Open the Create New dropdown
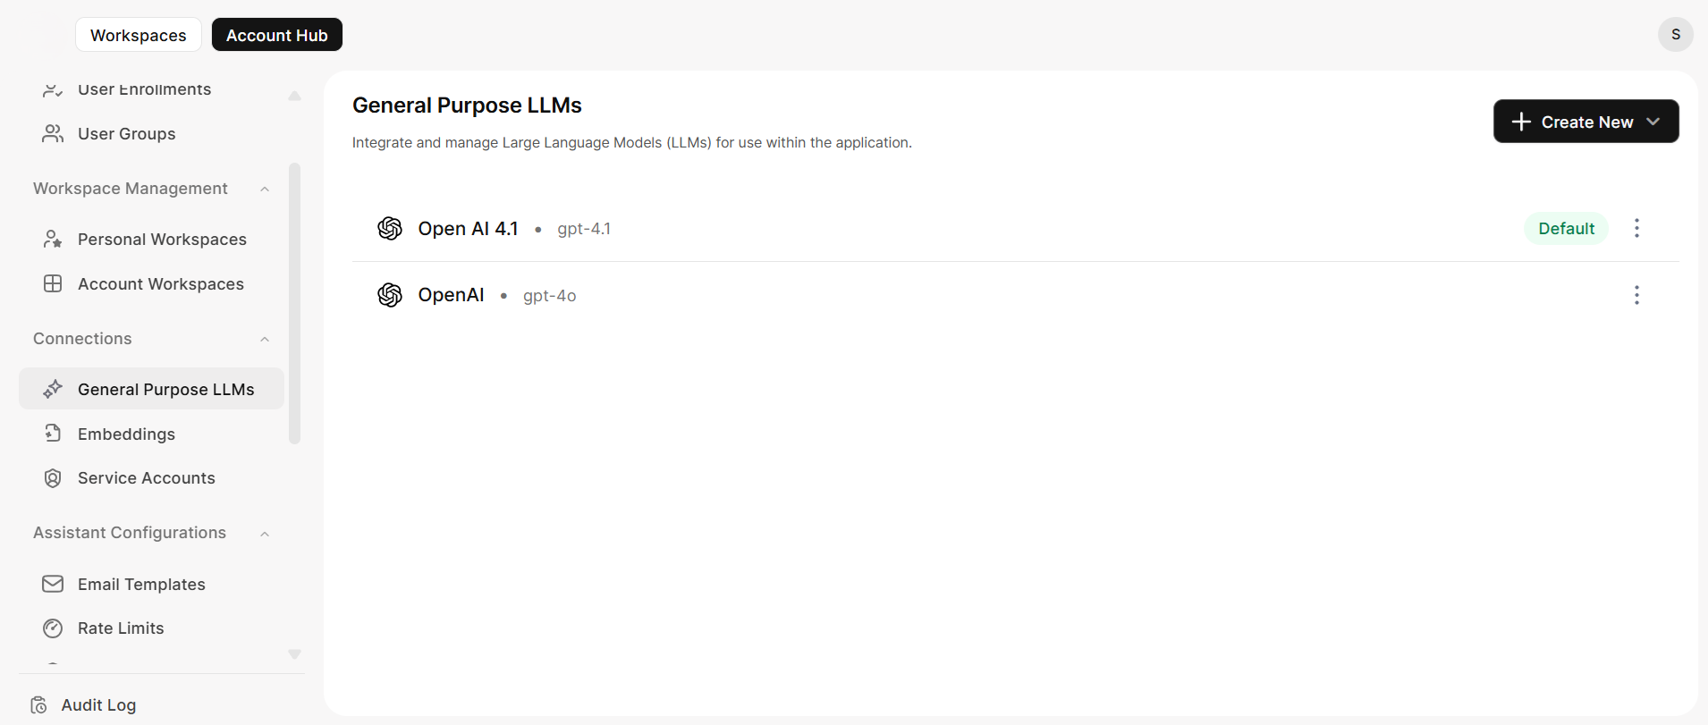Screen dimensions: 1708x725 (x=1585, y=122)
